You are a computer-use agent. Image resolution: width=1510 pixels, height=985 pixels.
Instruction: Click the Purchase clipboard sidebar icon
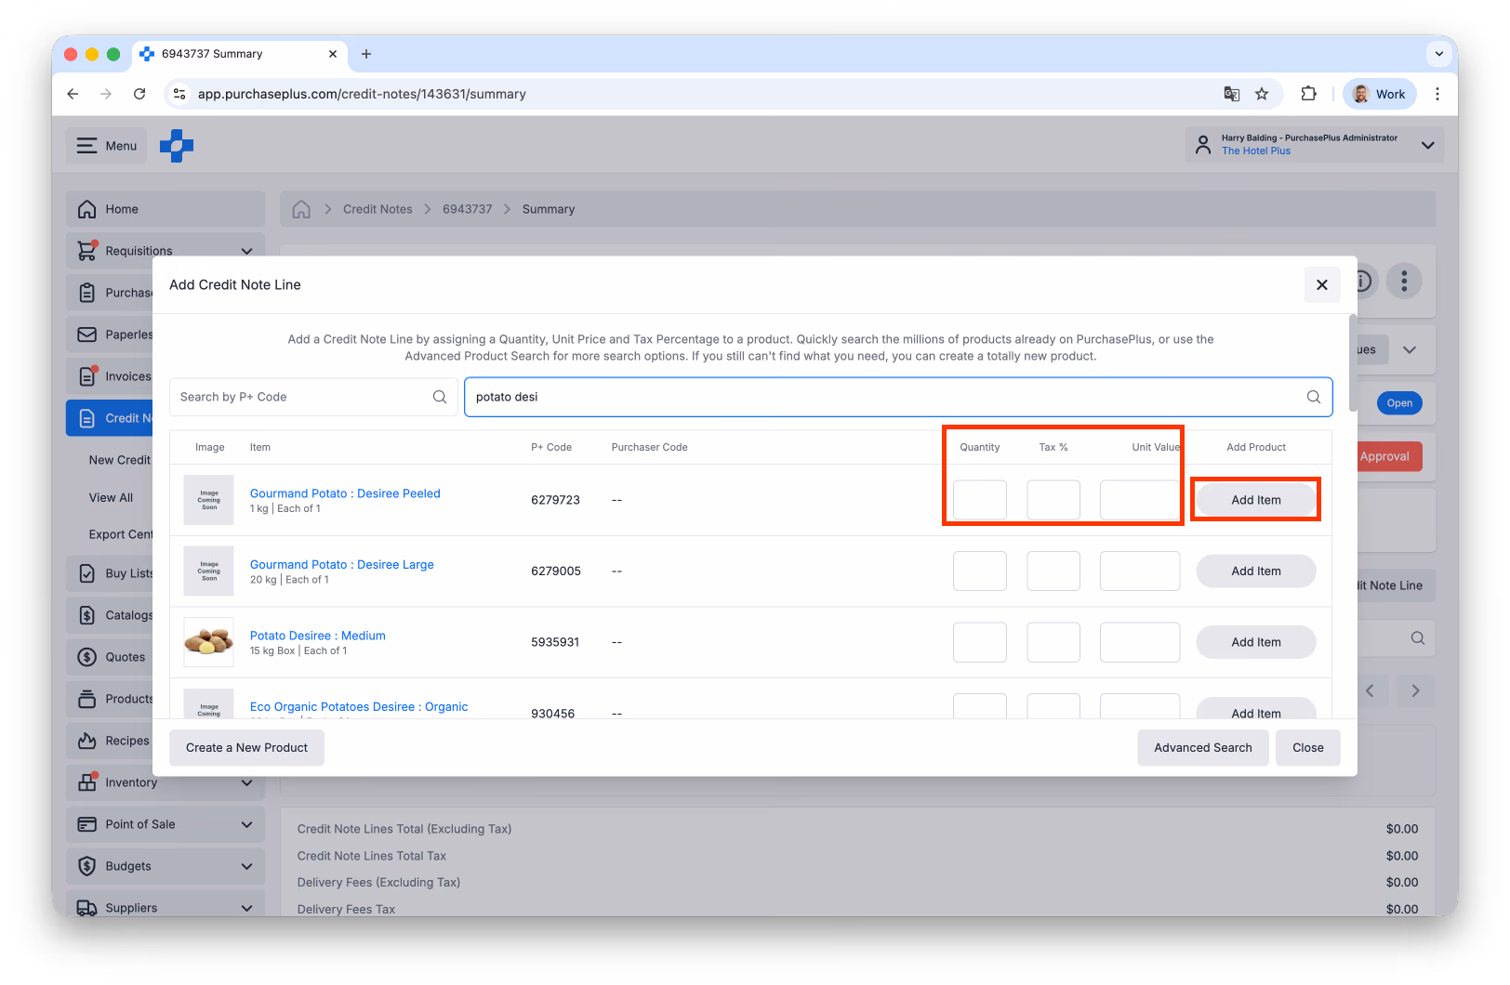[x=87, y=293]
